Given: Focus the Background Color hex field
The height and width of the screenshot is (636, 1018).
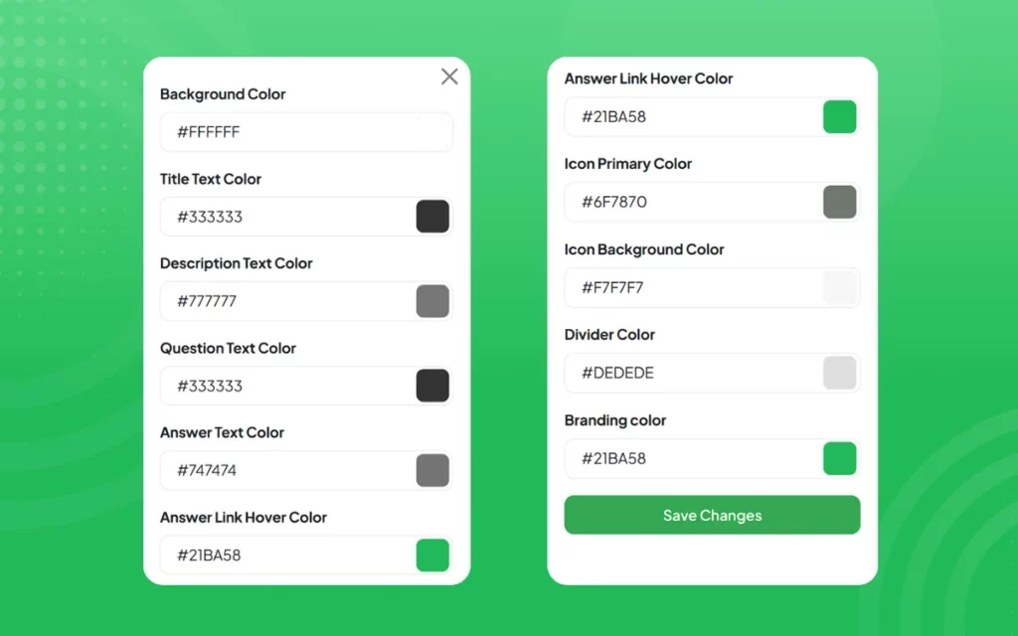Looking at the screenshot, I should click(298, 132).
